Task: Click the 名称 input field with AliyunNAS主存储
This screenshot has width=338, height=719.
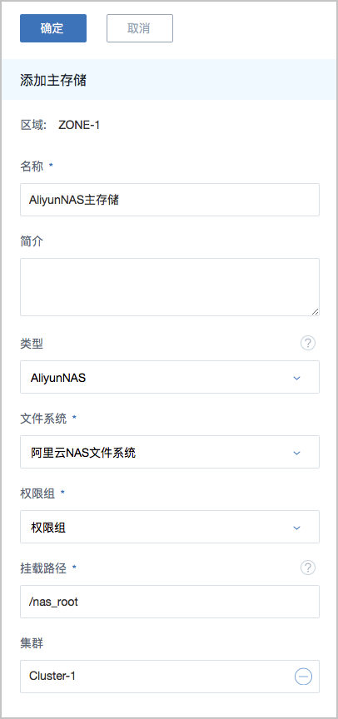Action: tap(170, 200)
